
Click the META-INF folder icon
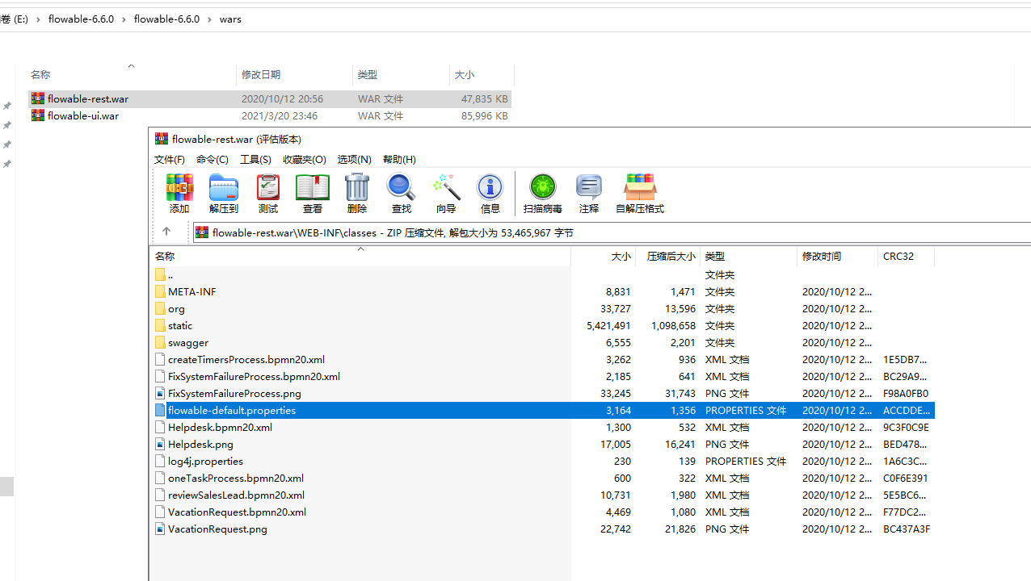point(160,291)
